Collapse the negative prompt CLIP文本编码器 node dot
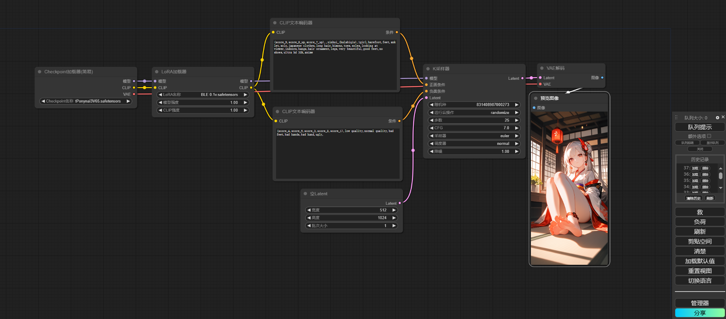 point(278,112)
